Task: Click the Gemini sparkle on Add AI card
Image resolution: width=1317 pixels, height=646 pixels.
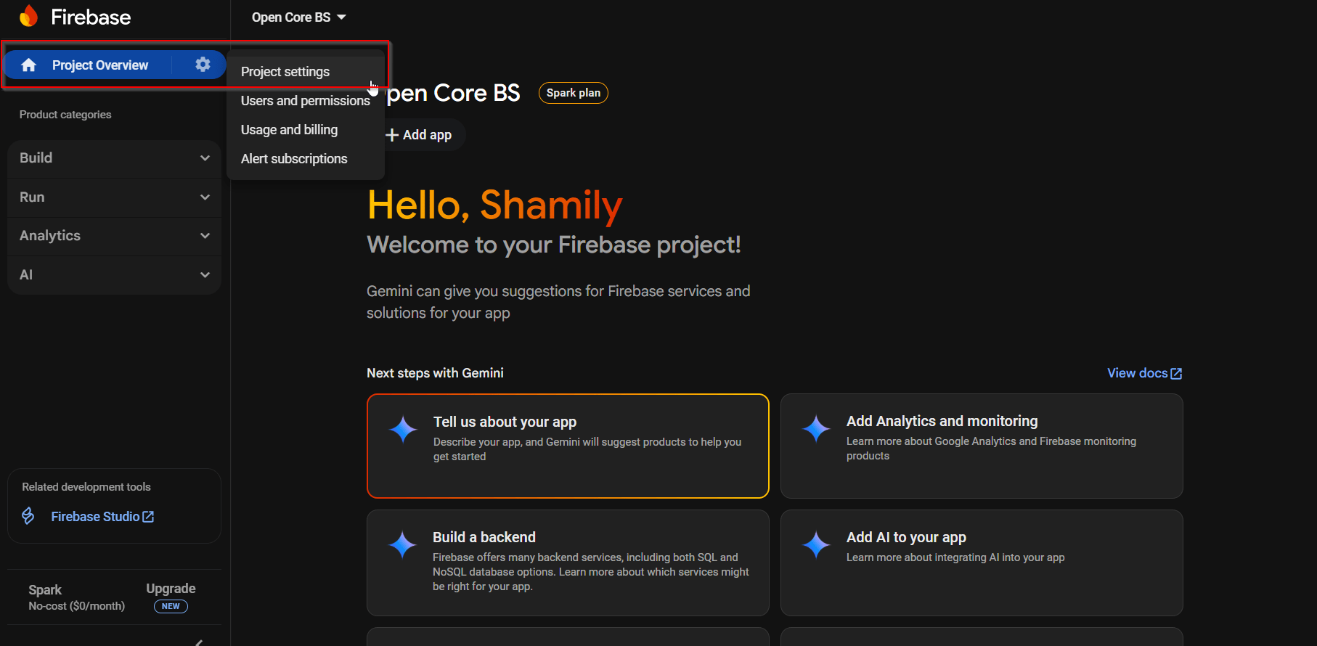Action: (x=815, y=544)
